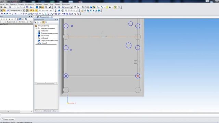The image size is (219, 123).
Task: Open the Вид menu
Action: [x=7, y=4]
